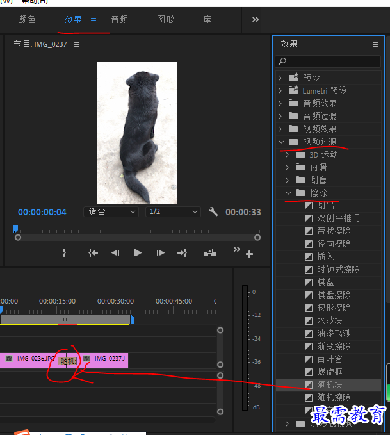Image resolution: width=390 pixels, height=435 pixels.
Task: Click the fx badge on IMG_0237 clip
Action: point(86,358)
